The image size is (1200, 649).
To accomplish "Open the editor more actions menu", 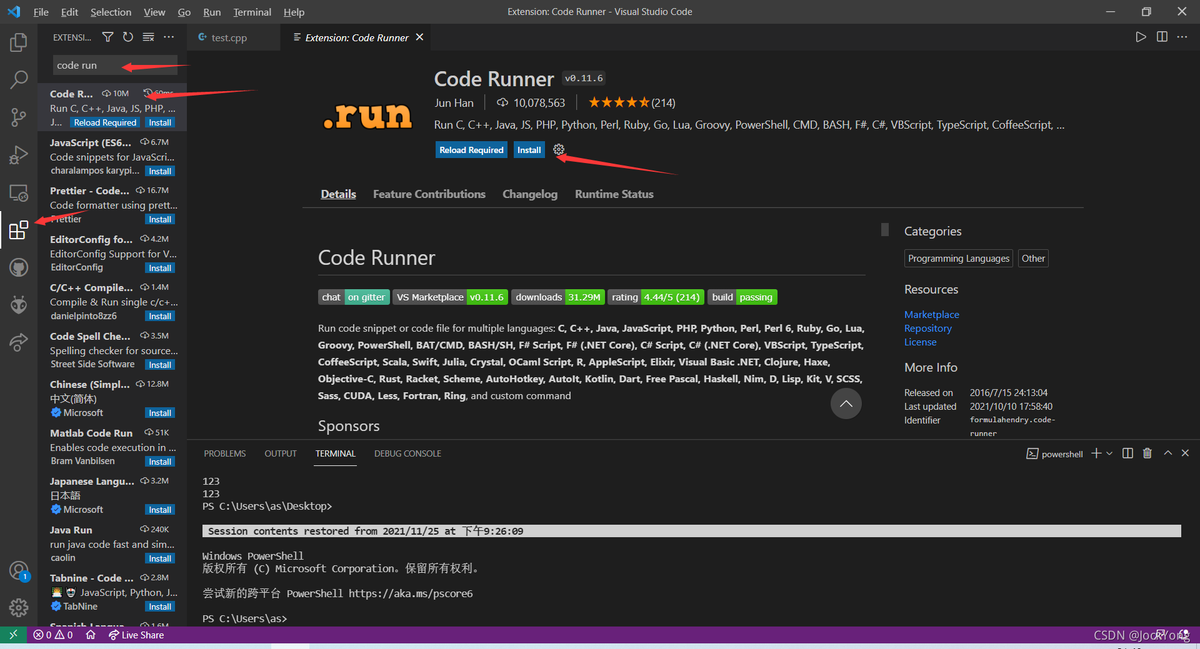I will (x=1182, y=37).
